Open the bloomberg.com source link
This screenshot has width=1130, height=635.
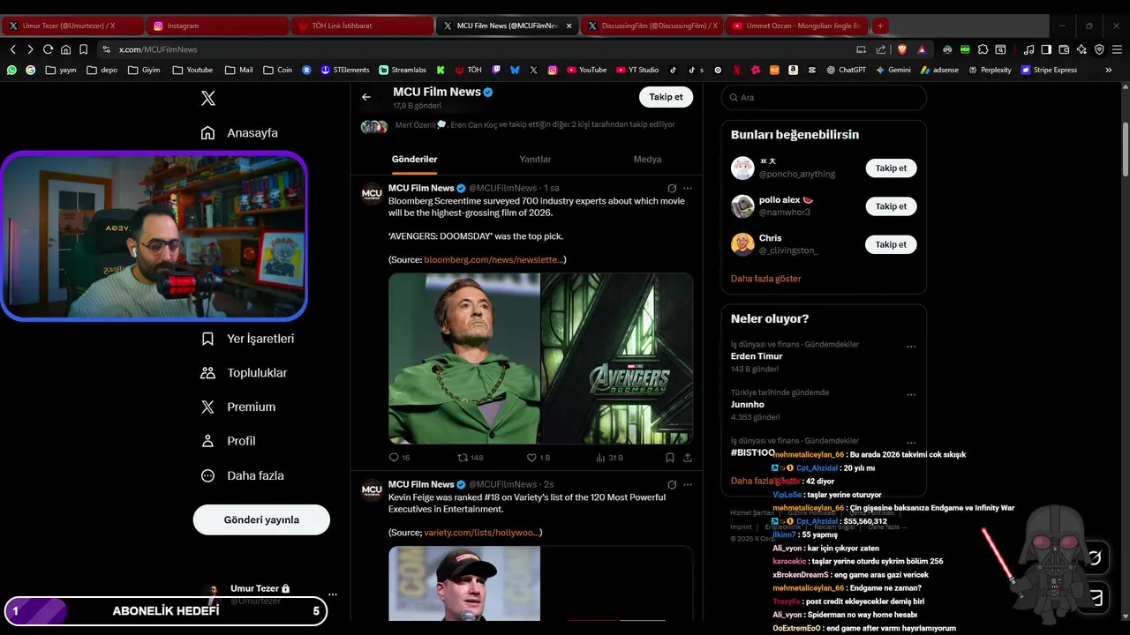pos(493,259)
